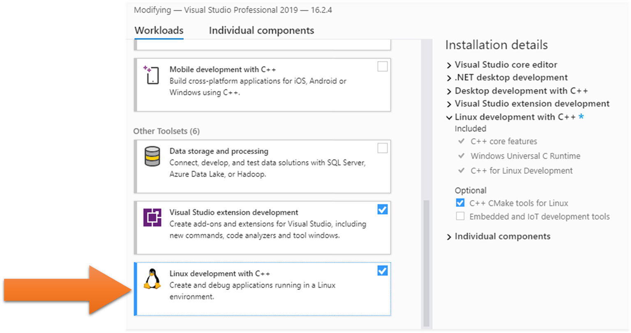Expand Individual components in Installation details
The image size is (631, 333).
[449, 236]
